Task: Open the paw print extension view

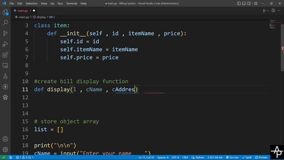Action: pyautogui.click(x=5, y=97)
